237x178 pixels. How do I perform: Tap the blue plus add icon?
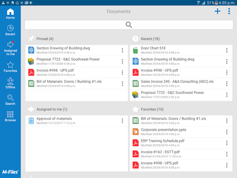tap(218, 11)
